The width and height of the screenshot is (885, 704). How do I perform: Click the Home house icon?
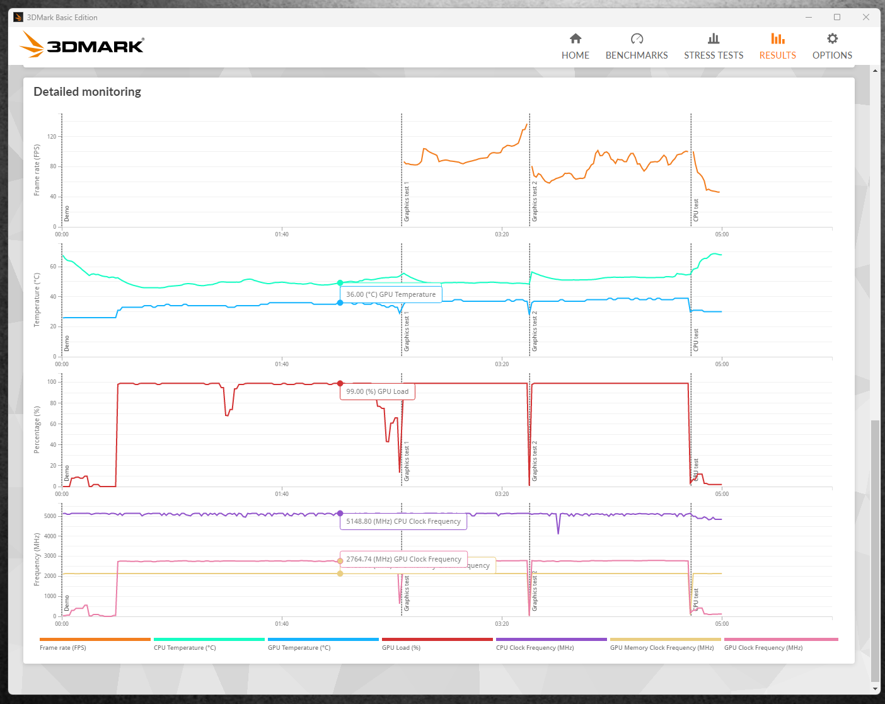point(576,38)
